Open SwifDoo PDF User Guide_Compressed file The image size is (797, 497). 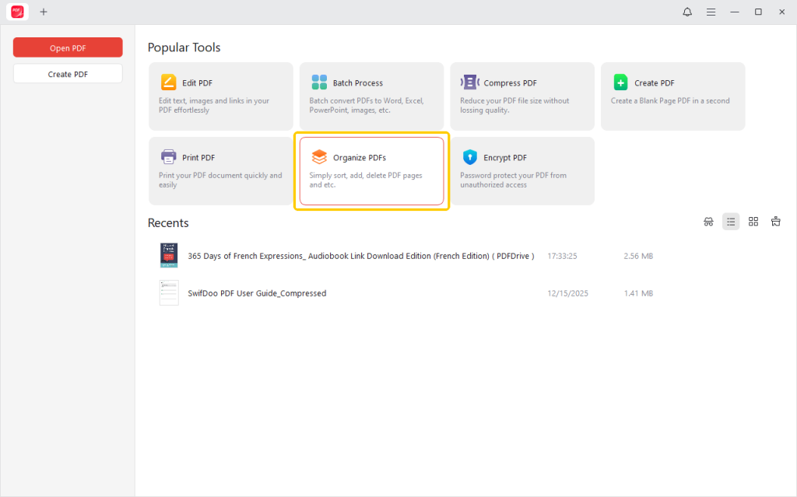point(257,293)
